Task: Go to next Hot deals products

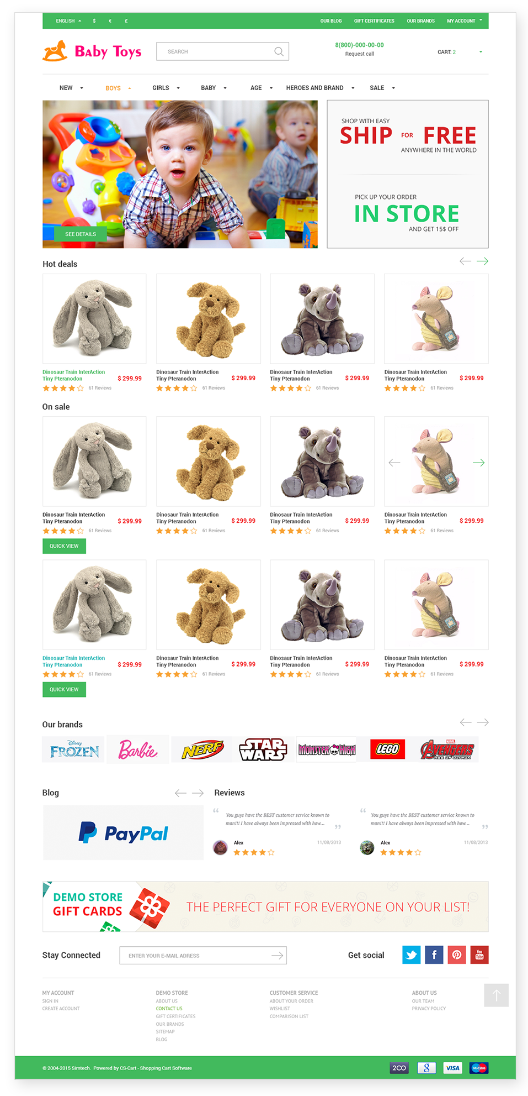Action: (x=483, y=261)
